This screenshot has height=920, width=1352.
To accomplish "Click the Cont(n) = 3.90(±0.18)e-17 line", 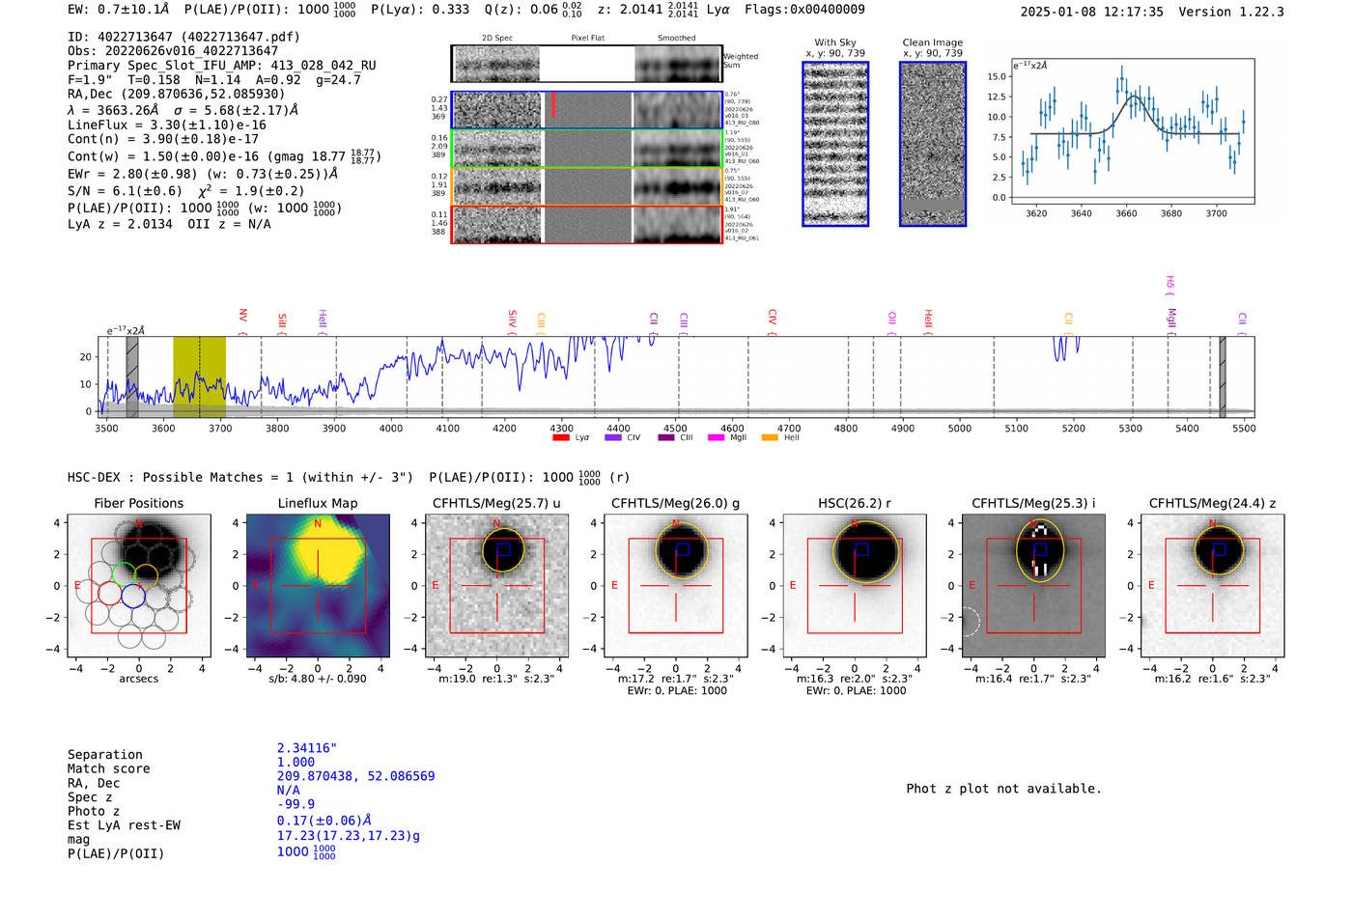I will tap(163, 139).
